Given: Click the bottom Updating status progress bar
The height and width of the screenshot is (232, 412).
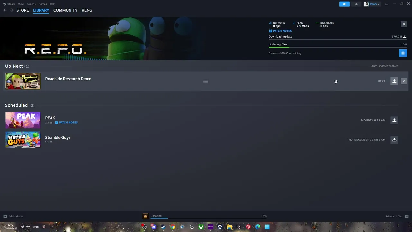Looking at the screenshot, I should click(208, 218).
